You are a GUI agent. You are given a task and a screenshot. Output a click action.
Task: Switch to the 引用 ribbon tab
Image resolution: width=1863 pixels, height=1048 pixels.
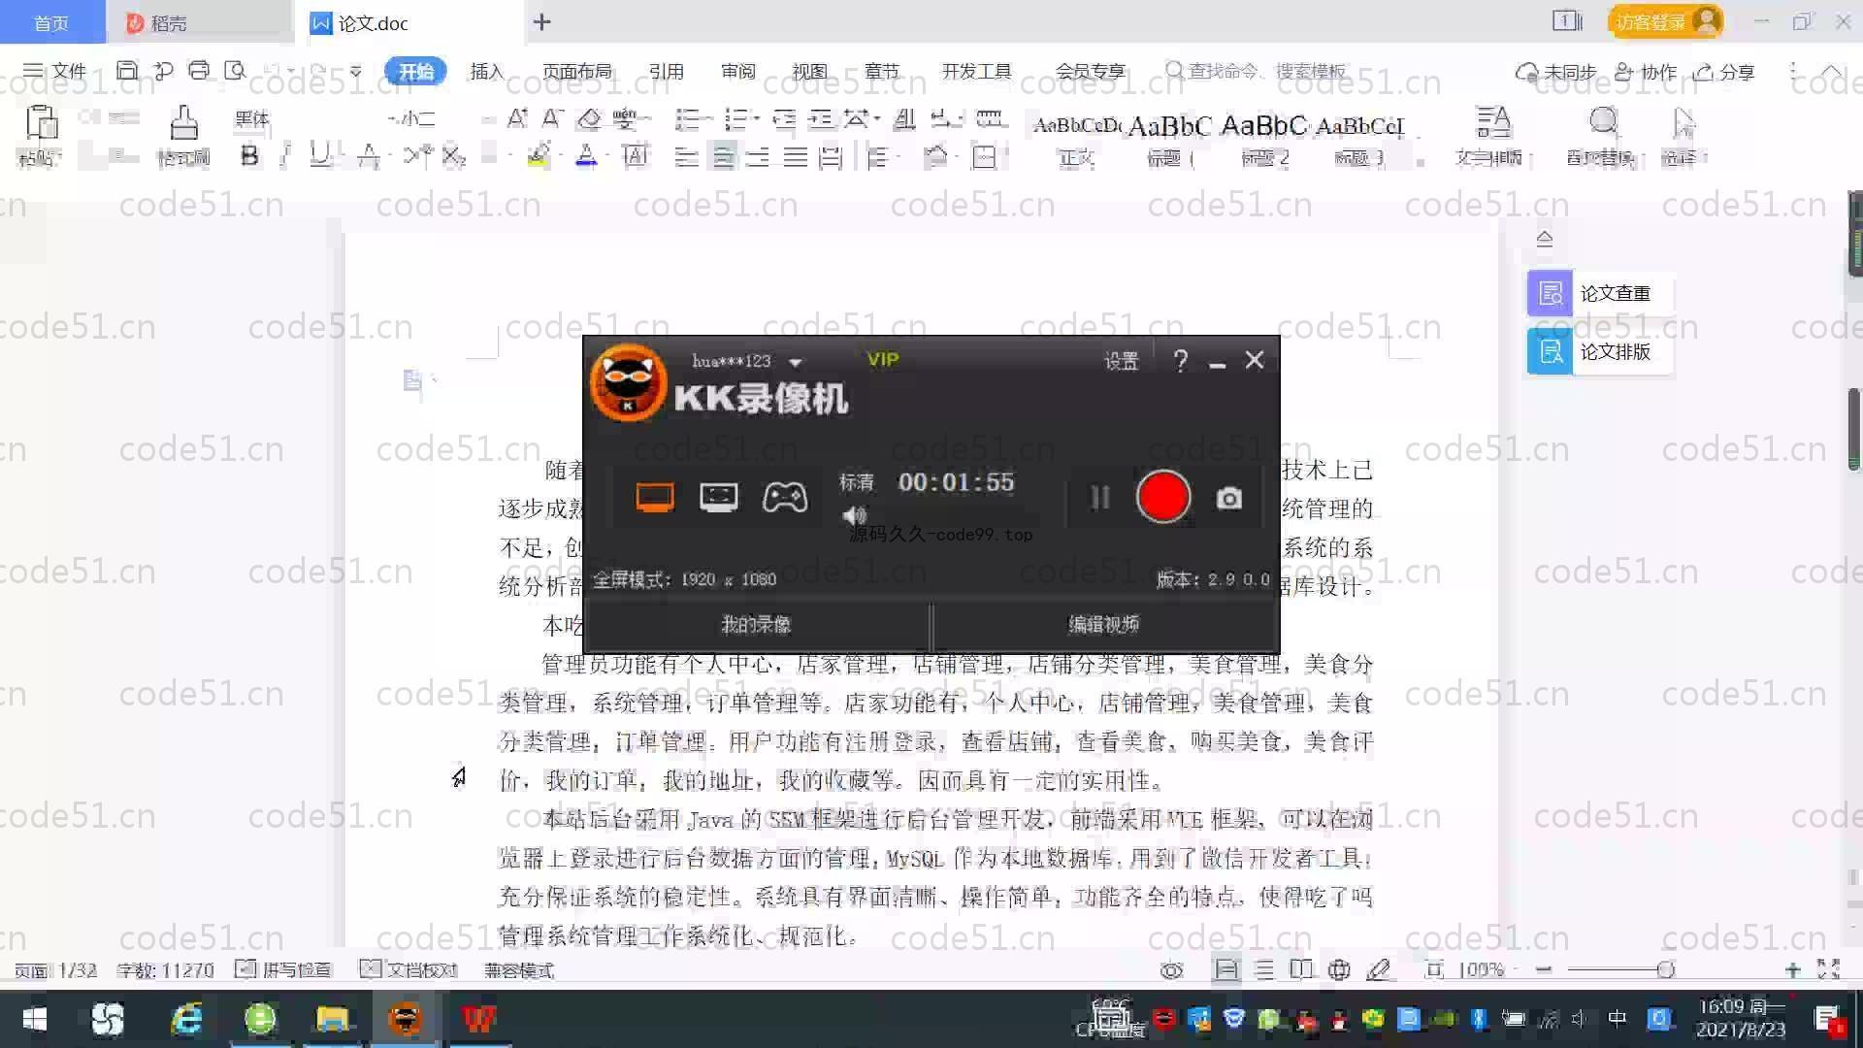click(666, 71)
